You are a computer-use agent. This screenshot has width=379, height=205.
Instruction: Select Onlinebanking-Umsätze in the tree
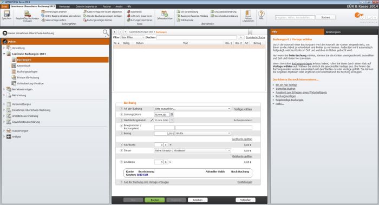(x=30, y=83)
